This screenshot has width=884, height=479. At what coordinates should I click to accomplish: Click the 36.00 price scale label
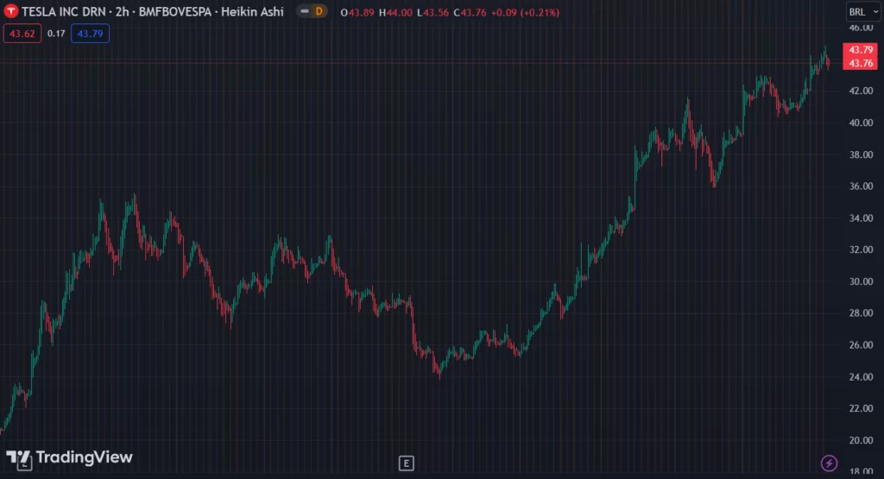(861, 186)
